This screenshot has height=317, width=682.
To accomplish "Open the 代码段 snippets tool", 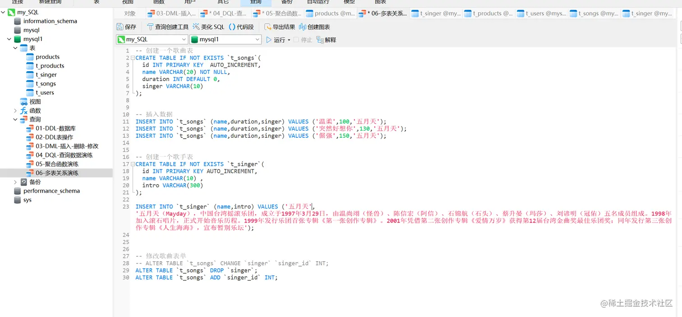I will click(x=241, y=27).
